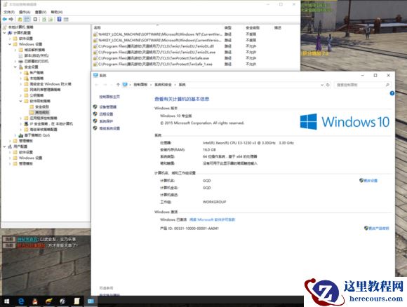Open the 操作(A) menu
407x307 pixels.
coord(25,12)
